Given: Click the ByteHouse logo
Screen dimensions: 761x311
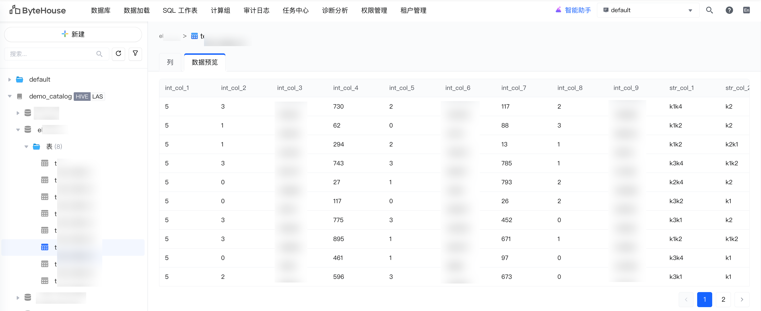Looking at the screenshot, I should (x=38, y=10).
